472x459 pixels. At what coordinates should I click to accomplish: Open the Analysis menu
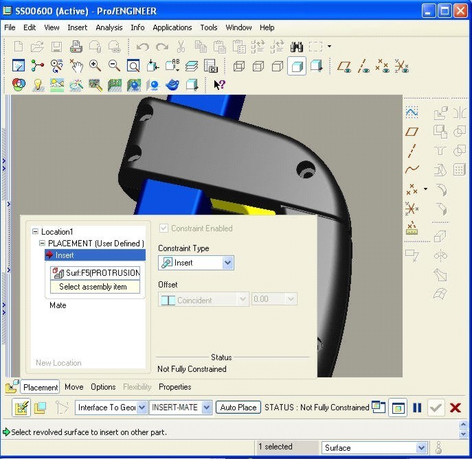109,27
